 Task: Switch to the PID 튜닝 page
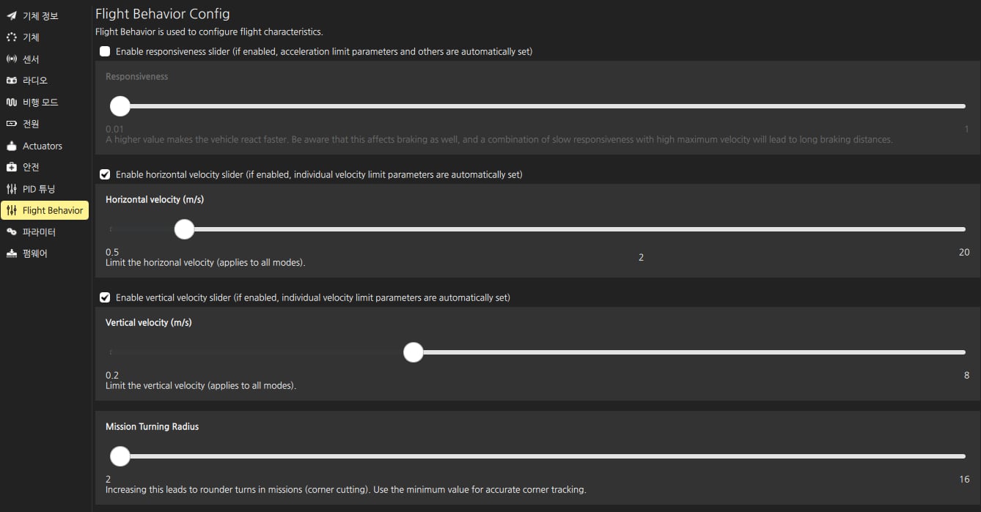(38, 189)
